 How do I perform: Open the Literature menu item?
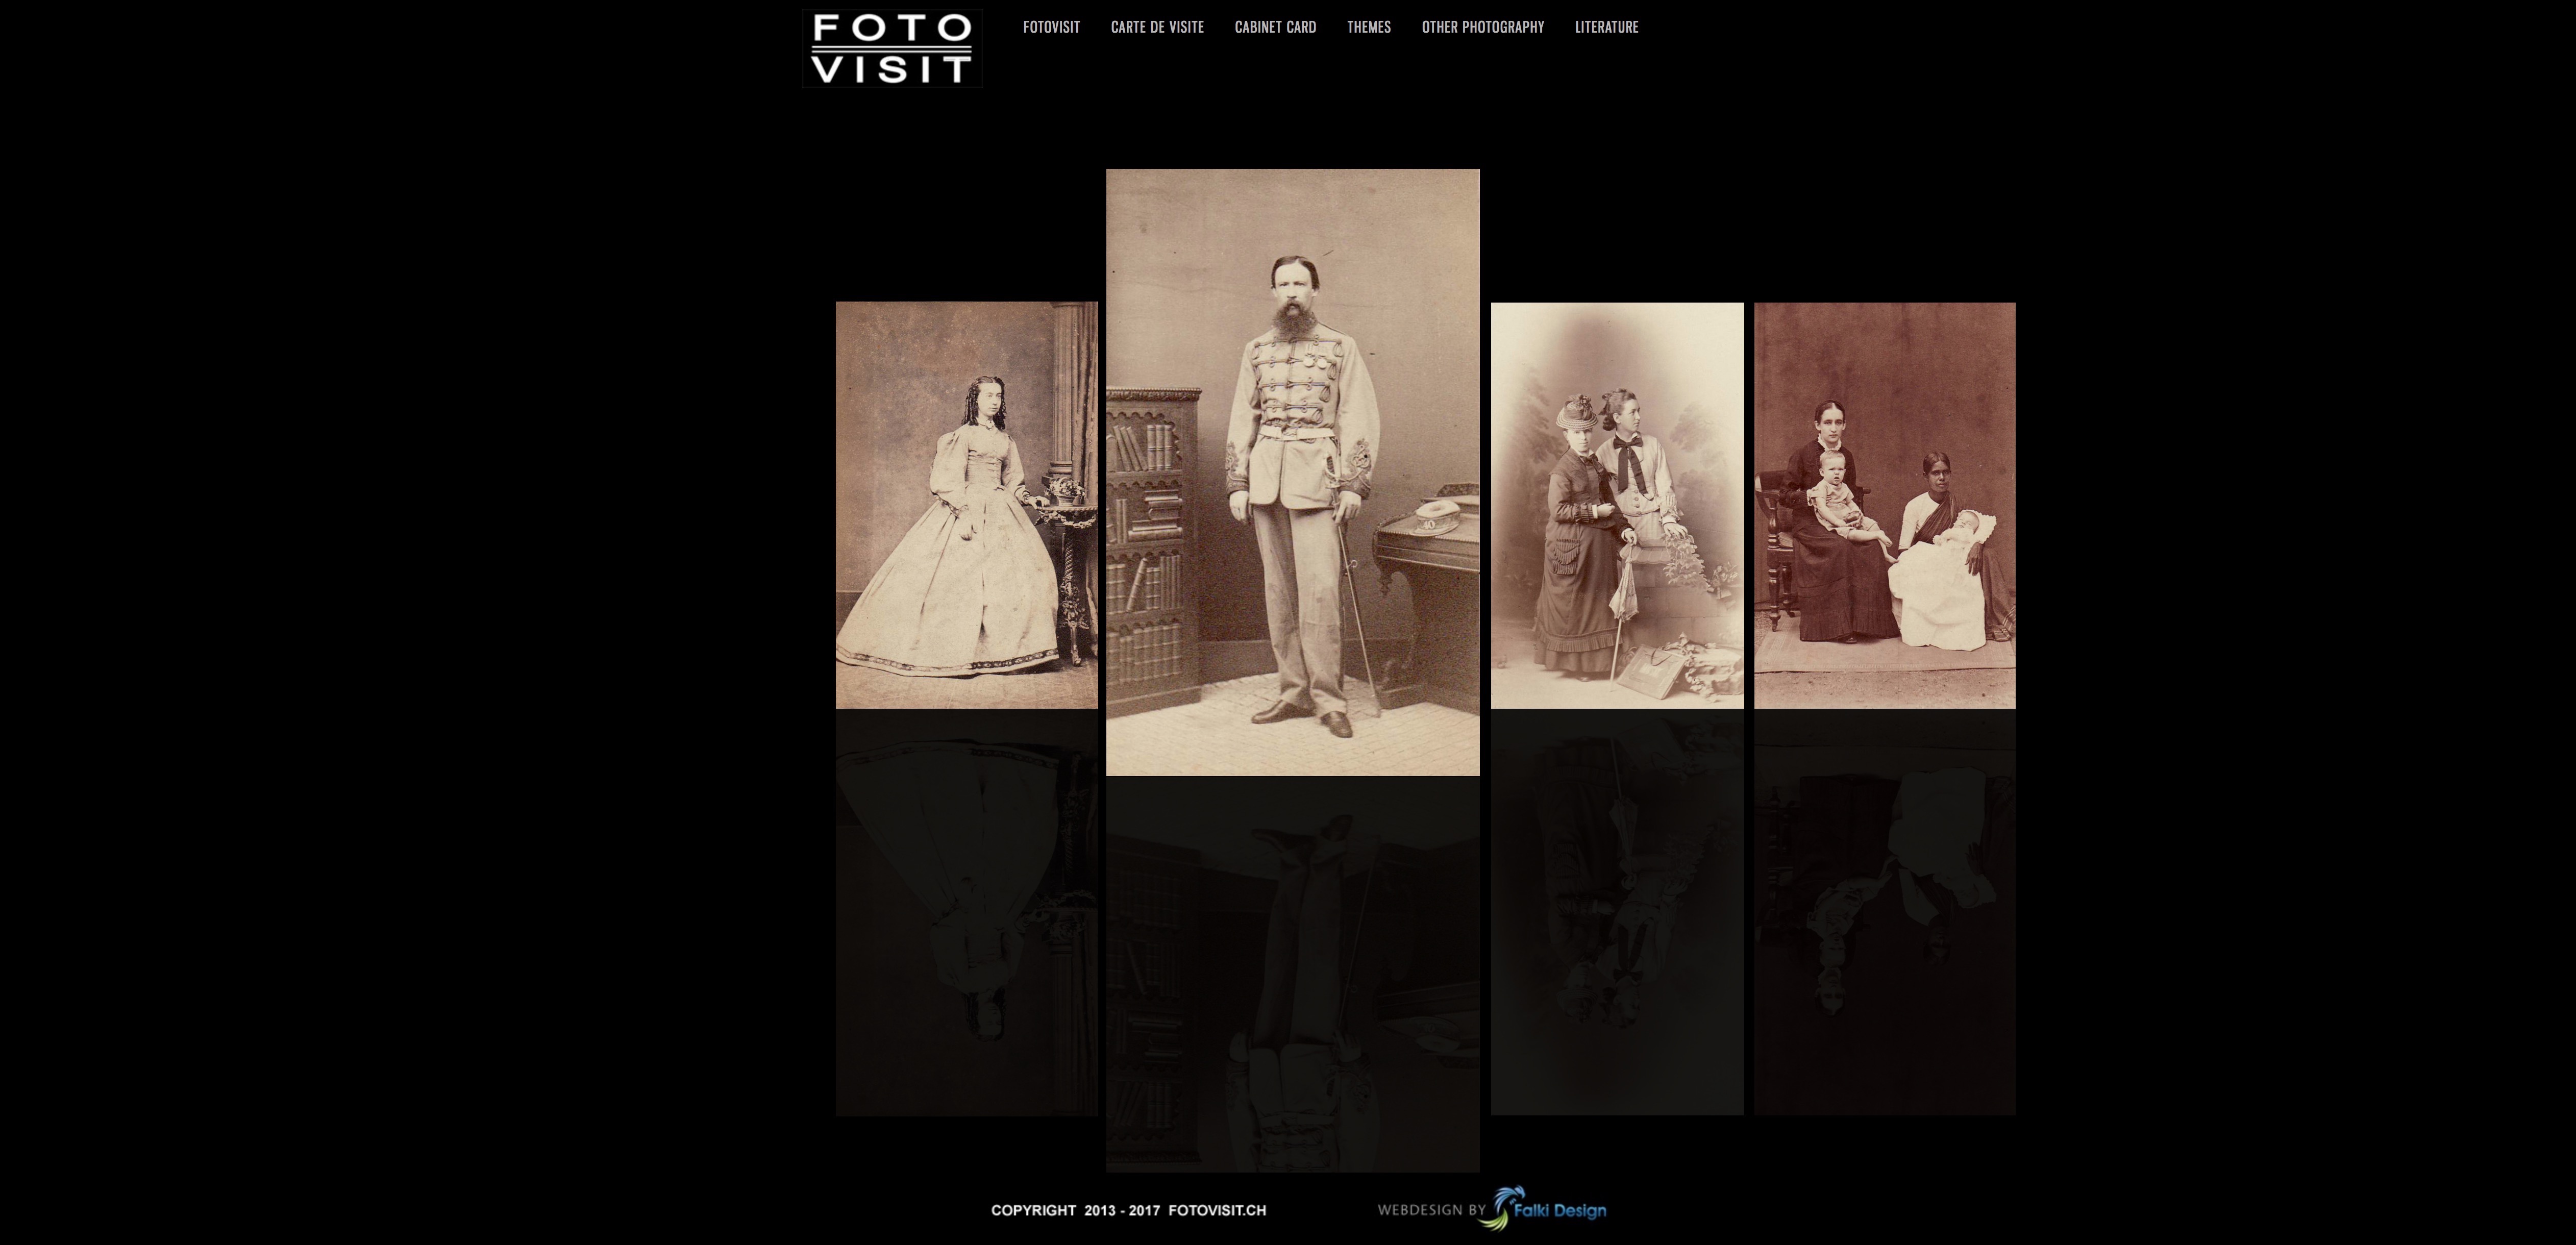pyautogui.click(x=1606, y=27)
